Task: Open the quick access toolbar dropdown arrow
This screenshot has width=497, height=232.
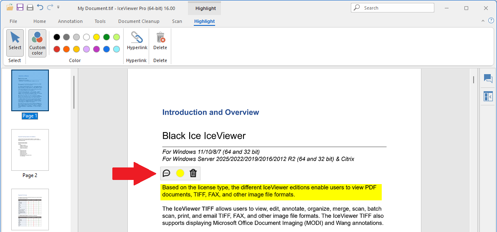Action: pos(58,7)
